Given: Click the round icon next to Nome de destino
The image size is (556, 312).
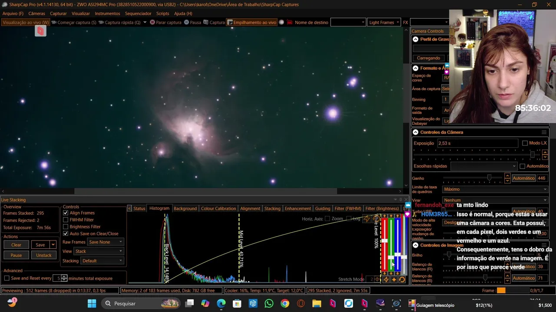Looking at the screenshot, I should (281, 22).
